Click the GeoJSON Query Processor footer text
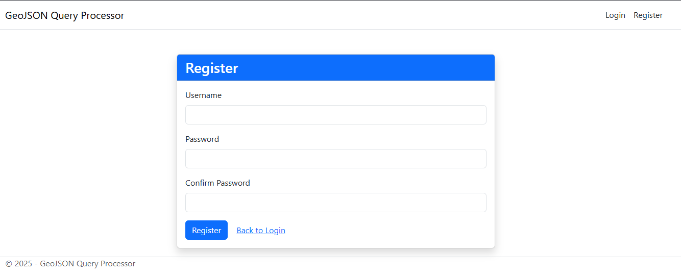681x276 pixels. 88,264
